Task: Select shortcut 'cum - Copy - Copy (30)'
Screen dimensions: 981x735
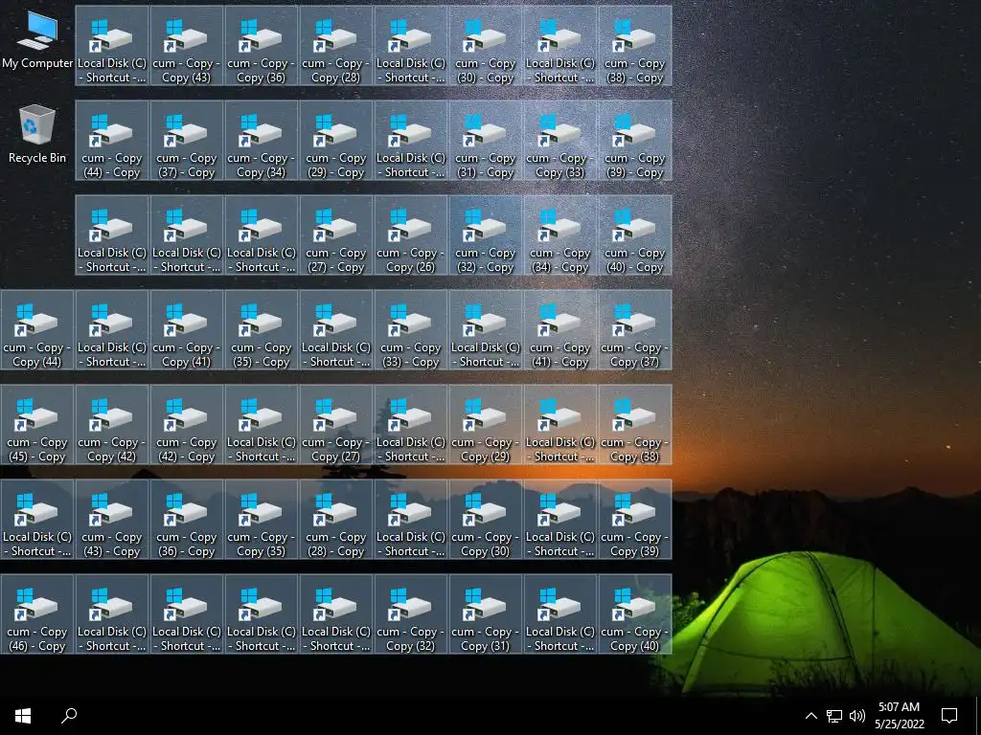Action: coord(486,520)
